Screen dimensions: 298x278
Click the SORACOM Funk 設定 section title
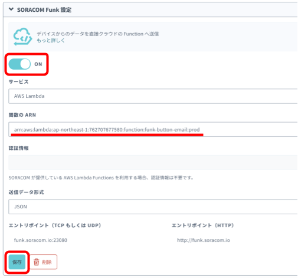click(44, 9)
